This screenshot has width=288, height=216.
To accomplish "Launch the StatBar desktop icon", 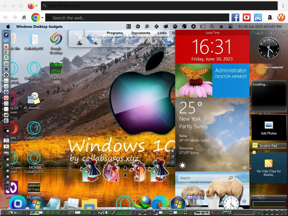I will [56, 71].
